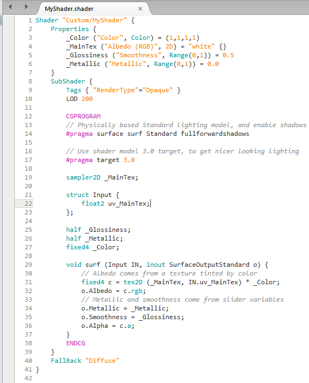Place cursor on CGPROGRAM keyword

click(83, 116)
